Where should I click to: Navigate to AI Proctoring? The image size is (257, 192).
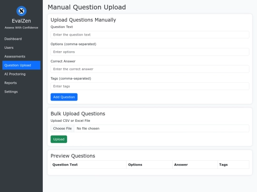[x=21, y=74]
